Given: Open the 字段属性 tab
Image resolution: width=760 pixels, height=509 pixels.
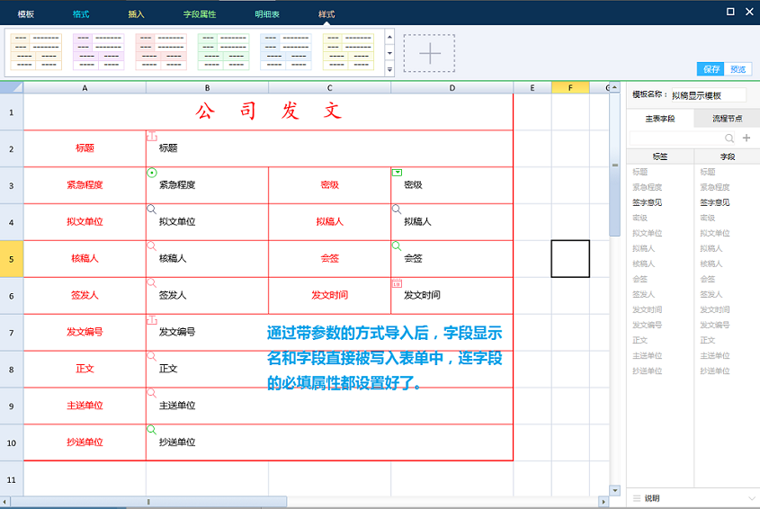Looking at the screenshot, I should (200, 14).
